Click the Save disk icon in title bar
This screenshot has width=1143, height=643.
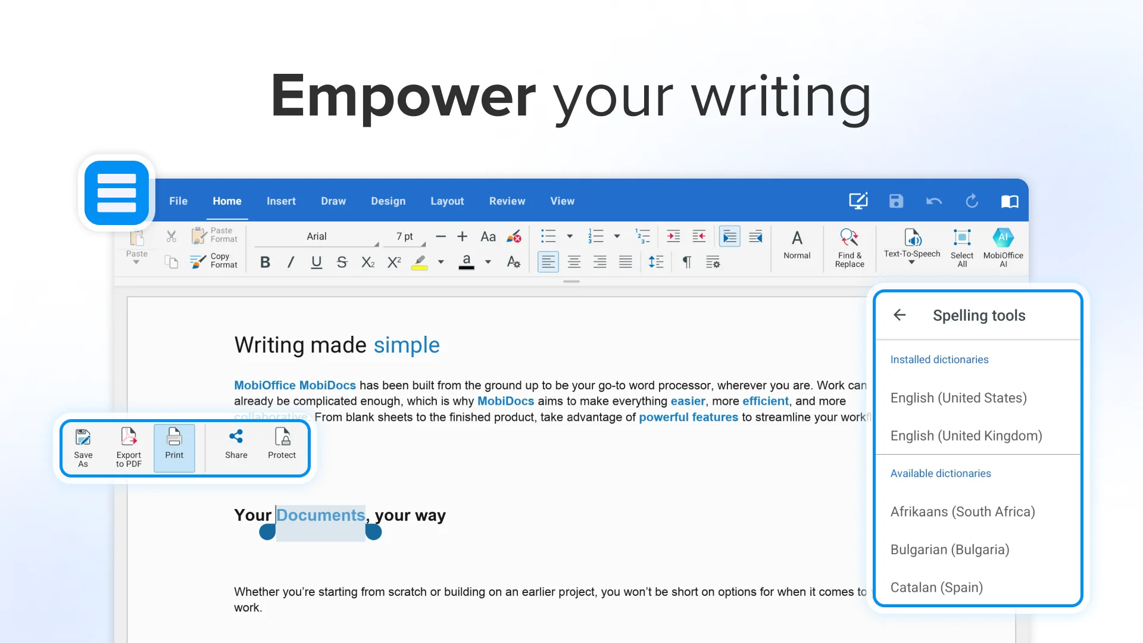(x=896, y=201)
